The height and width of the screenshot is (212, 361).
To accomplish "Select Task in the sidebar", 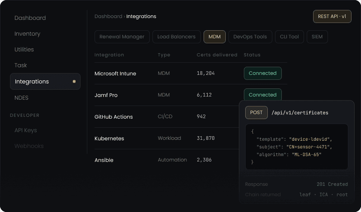I will pos(21,65).
